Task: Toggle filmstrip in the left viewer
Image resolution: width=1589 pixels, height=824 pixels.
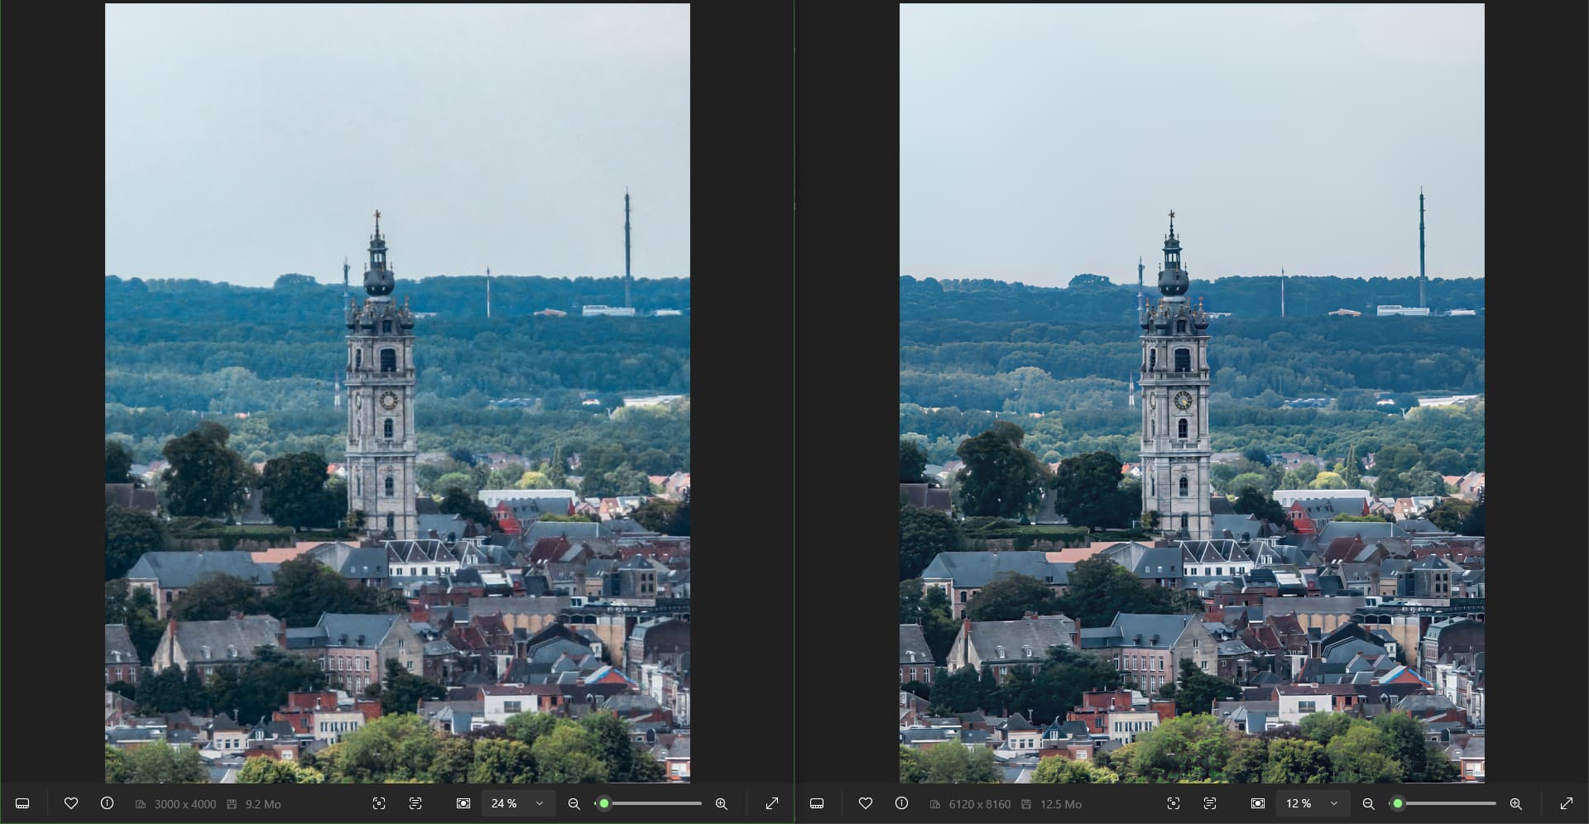Action: (x=22, y=803)
